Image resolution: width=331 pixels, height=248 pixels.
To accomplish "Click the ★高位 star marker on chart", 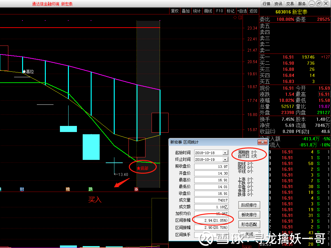I will tap(28, 71).
